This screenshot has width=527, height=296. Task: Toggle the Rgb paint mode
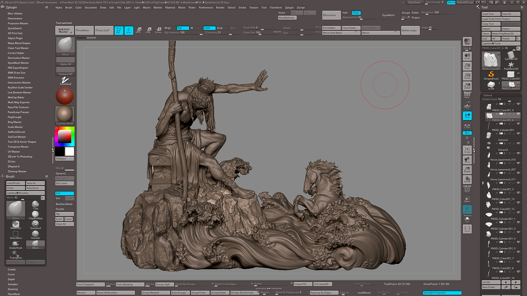(x=183, y=28)
